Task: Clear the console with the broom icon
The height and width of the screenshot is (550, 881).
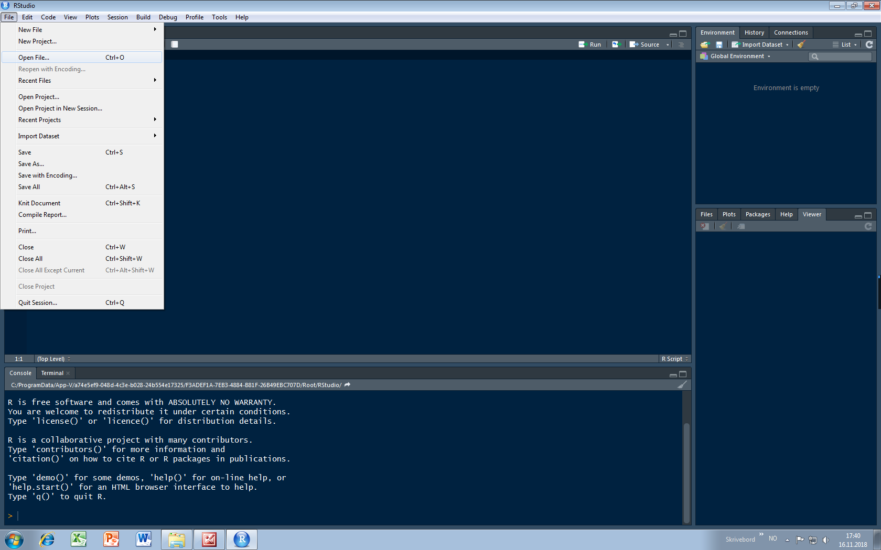Action: pyautogui.click(x=682, y=385)
